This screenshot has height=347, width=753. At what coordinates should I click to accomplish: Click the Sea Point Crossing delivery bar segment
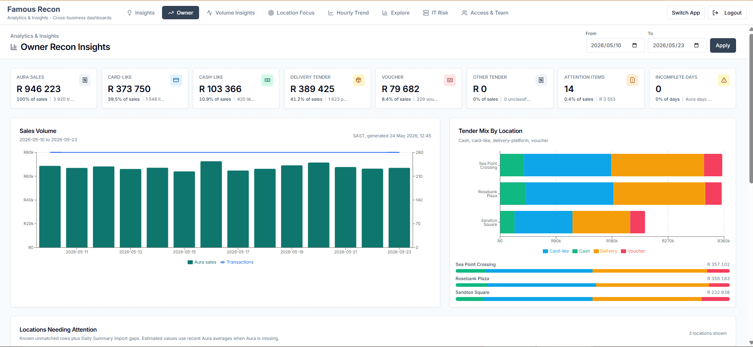(x=657, y=165)
